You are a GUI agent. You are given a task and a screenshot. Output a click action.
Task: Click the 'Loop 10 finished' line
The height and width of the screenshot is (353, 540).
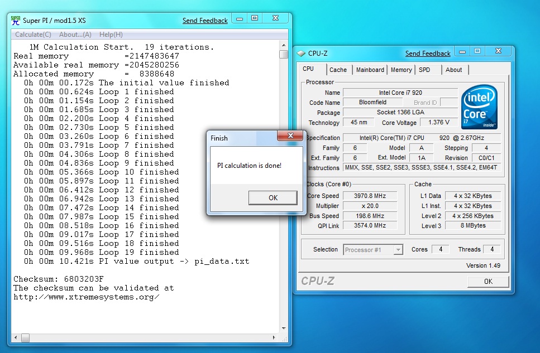click(102, 172)
